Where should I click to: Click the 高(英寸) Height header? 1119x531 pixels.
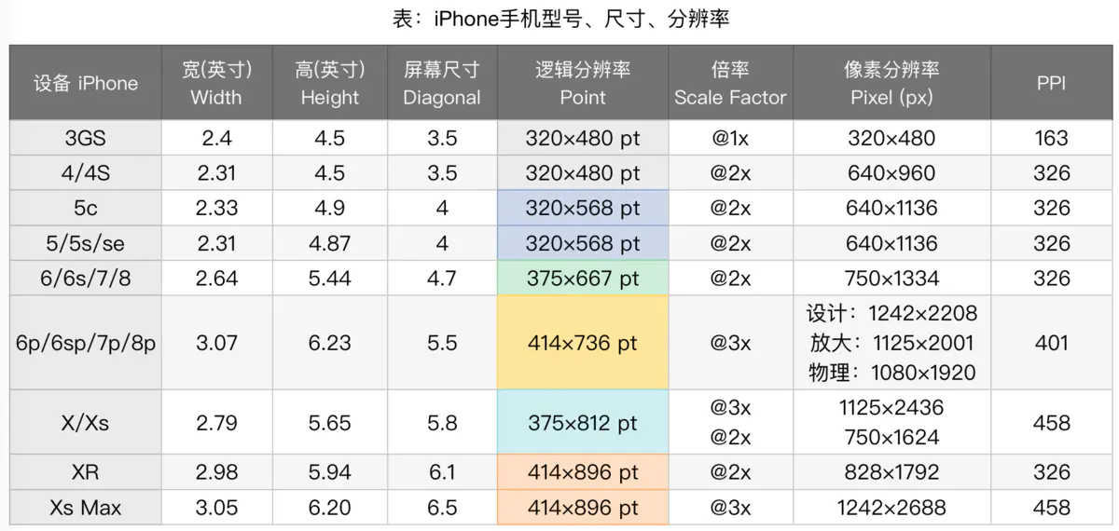(x=329, y=83)
